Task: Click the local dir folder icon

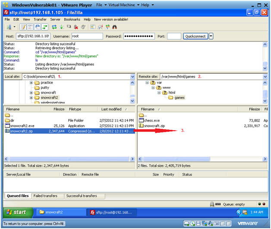Action: (x=7, y=120)
